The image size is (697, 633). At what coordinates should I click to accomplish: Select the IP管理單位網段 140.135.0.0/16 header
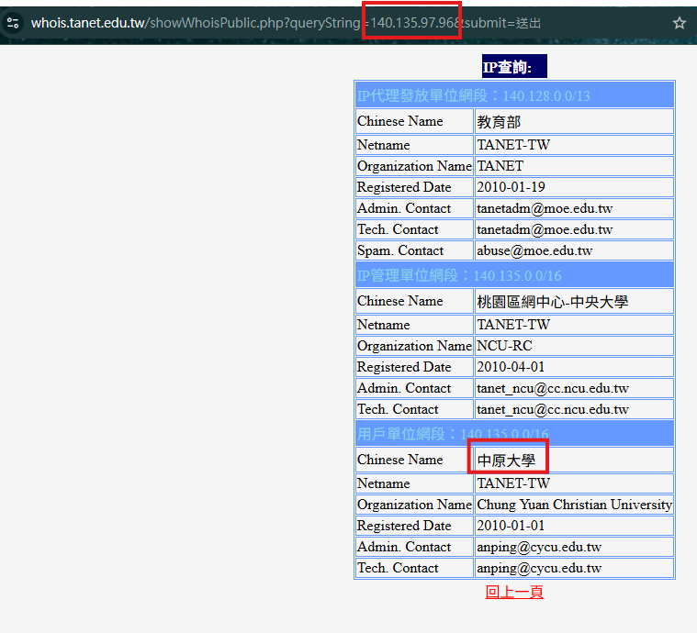515,275
